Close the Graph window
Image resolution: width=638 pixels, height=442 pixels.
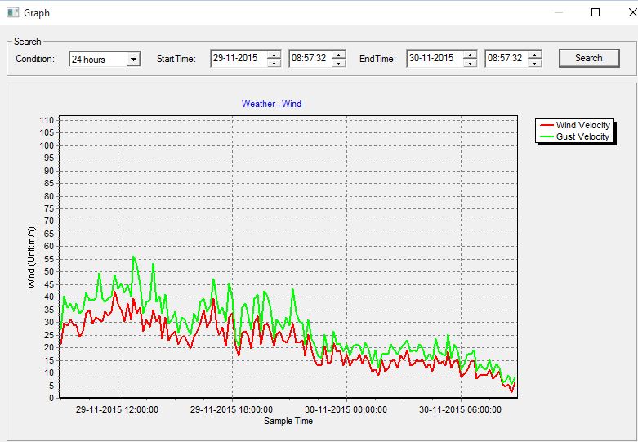pyautogui.click(x=633, y=12)
